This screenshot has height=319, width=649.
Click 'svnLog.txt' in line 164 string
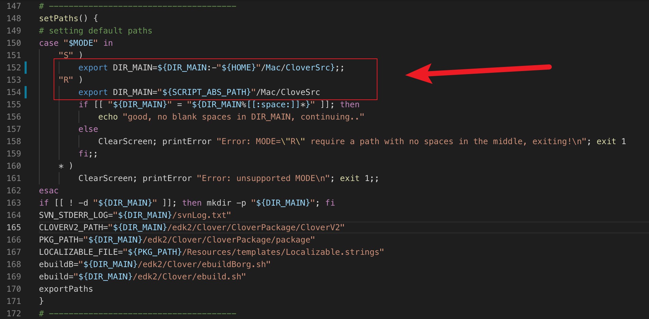(202, 215)
